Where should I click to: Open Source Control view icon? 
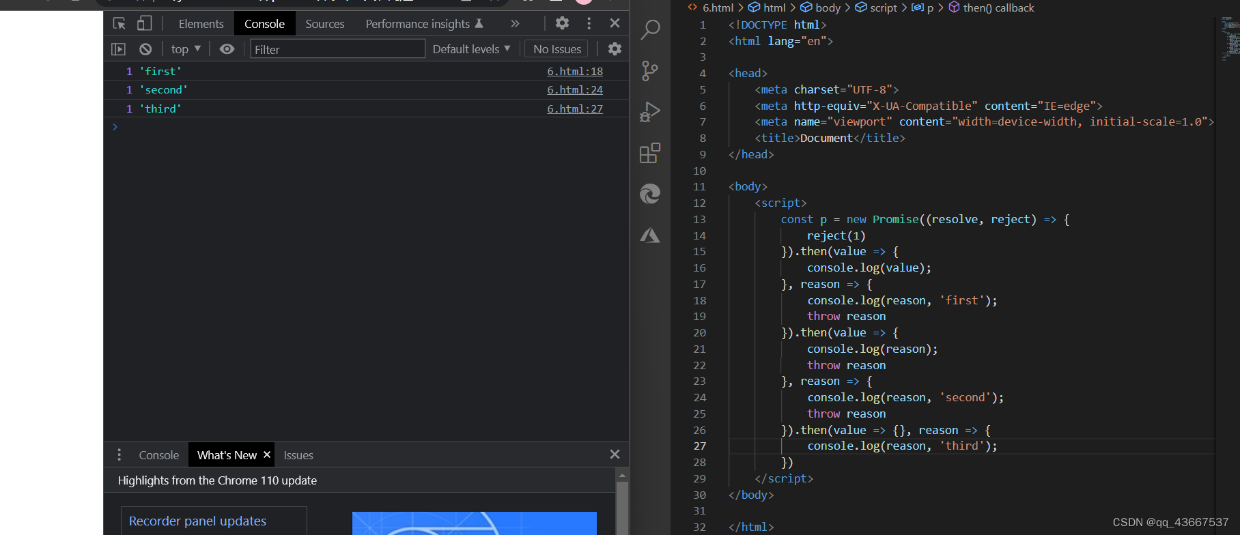click(x=650, y=70)
